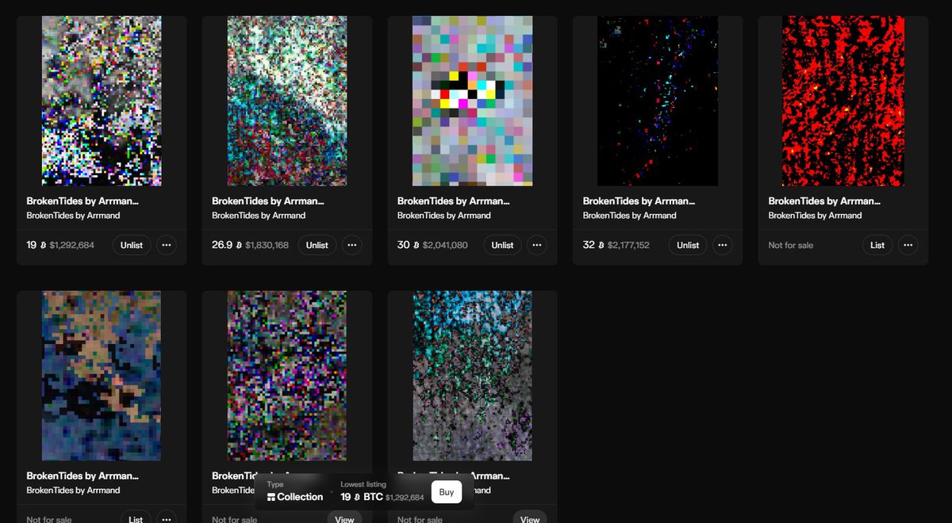Open the black-and-white noise artwork priced 19 BTC

[102, 101]
